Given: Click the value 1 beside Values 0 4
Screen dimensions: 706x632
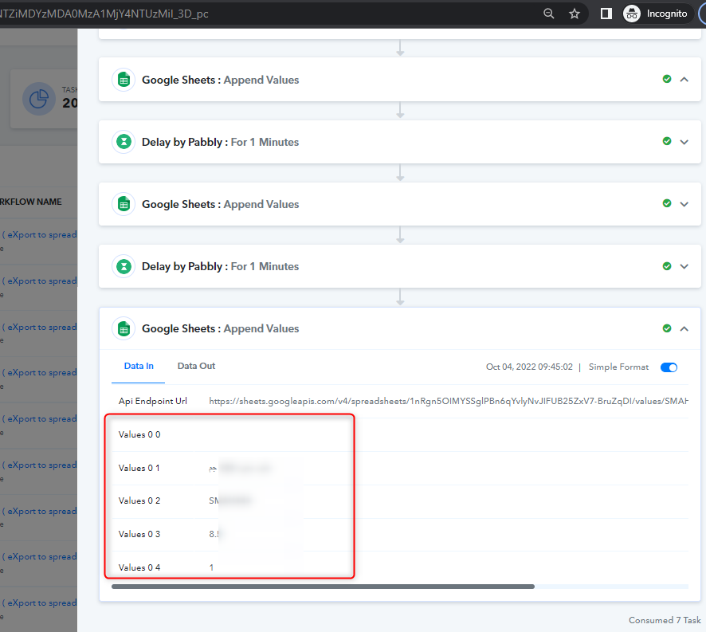Looking at the screenshot, I should click(211, 567).
